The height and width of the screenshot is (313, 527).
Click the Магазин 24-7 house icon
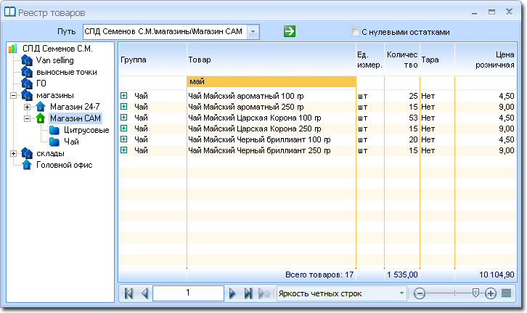tap(41, 107)
